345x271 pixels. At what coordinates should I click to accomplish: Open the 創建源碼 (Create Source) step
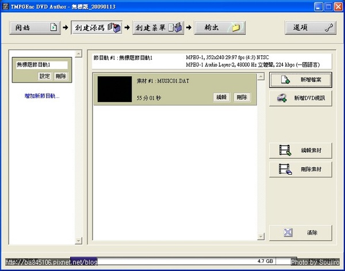(97, 28)
